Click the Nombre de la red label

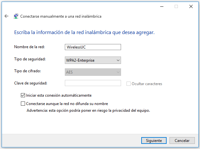pyautogui.click(x=29, y=47)
